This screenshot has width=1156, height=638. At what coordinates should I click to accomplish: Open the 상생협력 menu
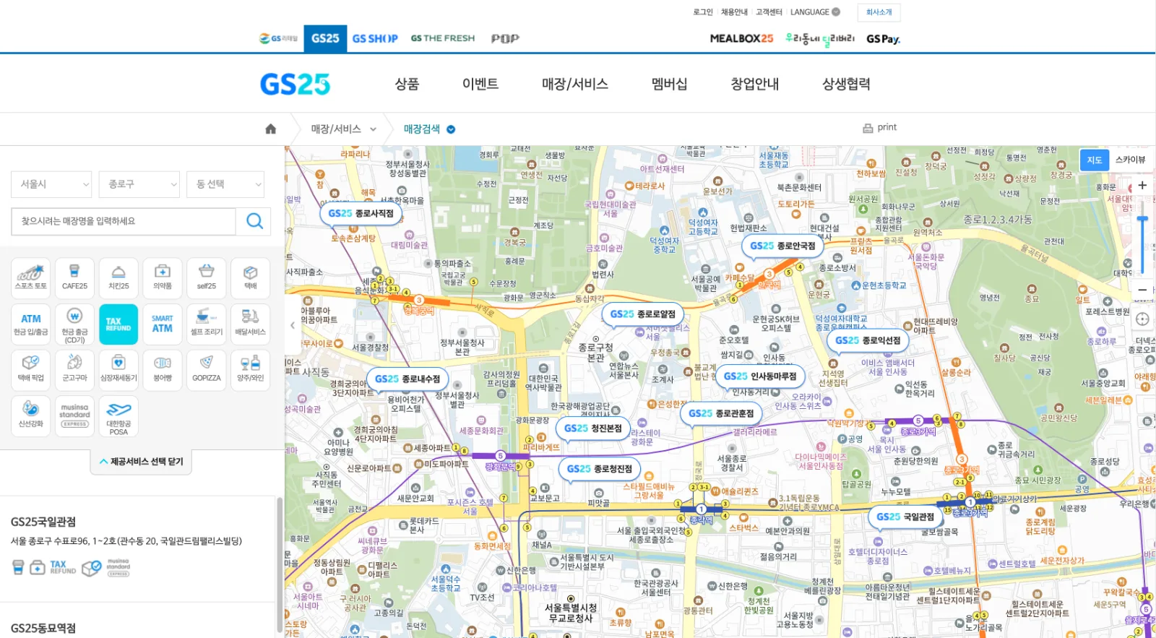click(x=846, y=84)
